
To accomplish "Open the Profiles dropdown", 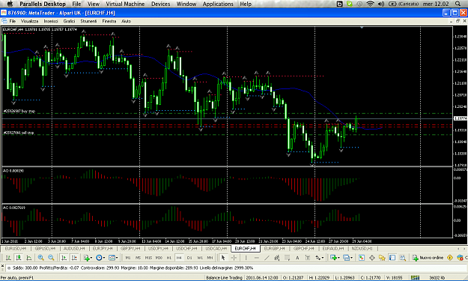I will click(x=347, y=258).
